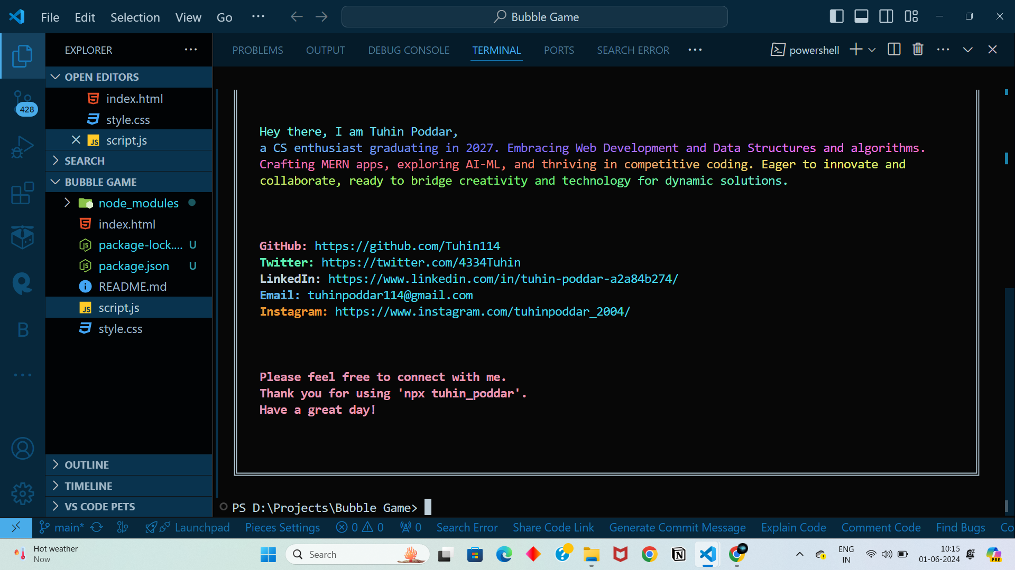Open Notion from the taskbar
Viewport: 1015px width, 570px height.
(x=678, y=554)
